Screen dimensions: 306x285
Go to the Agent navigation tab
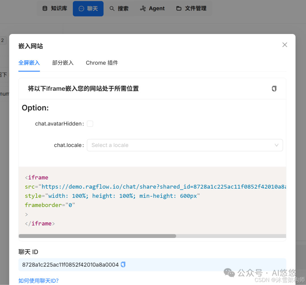click(x=152, y=8)
